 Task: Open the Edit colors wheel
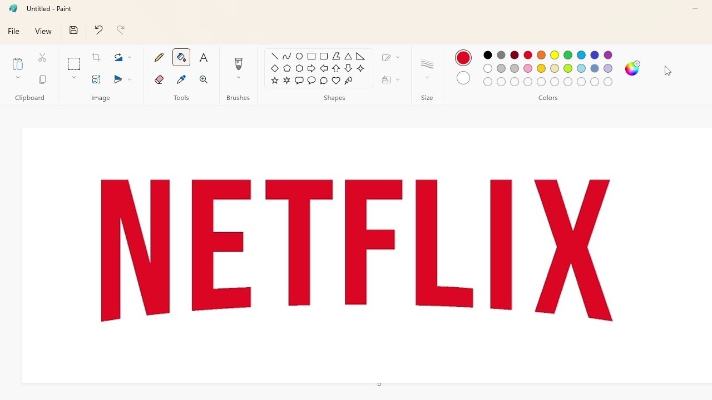point(632,68)
